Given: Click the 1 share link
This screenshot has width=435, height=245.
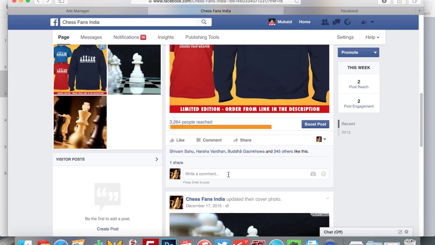Looking at the screenshot, I should [x=176, y=163].
